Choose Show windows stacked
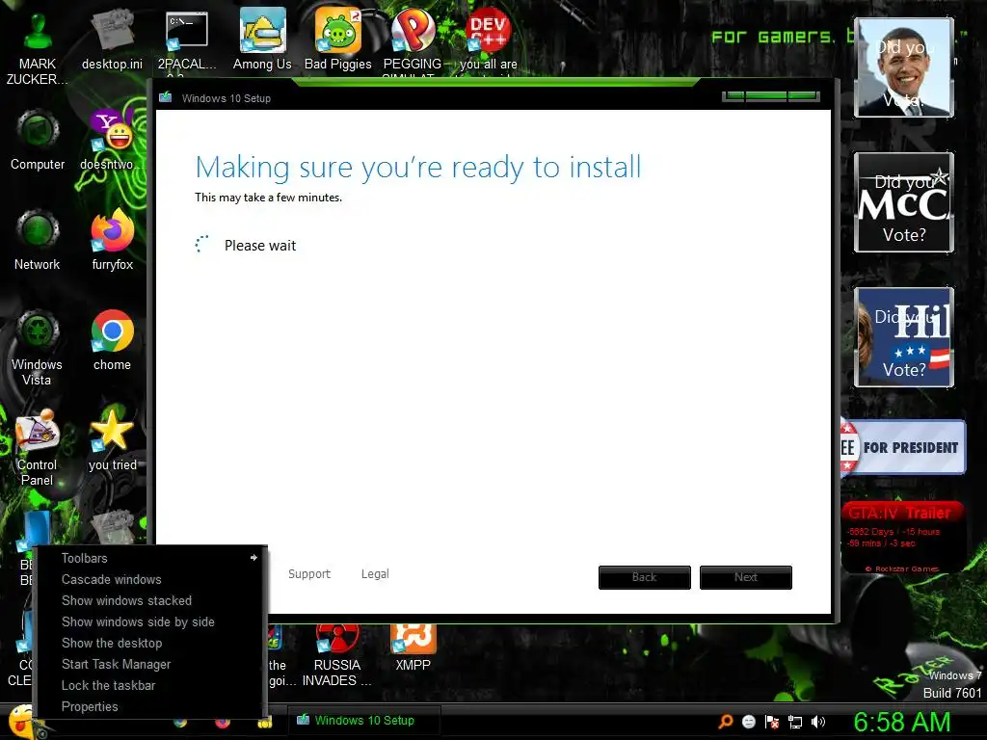Image resolution: width=987 pixels, height=740 pixels. click(x=126, y=601)
